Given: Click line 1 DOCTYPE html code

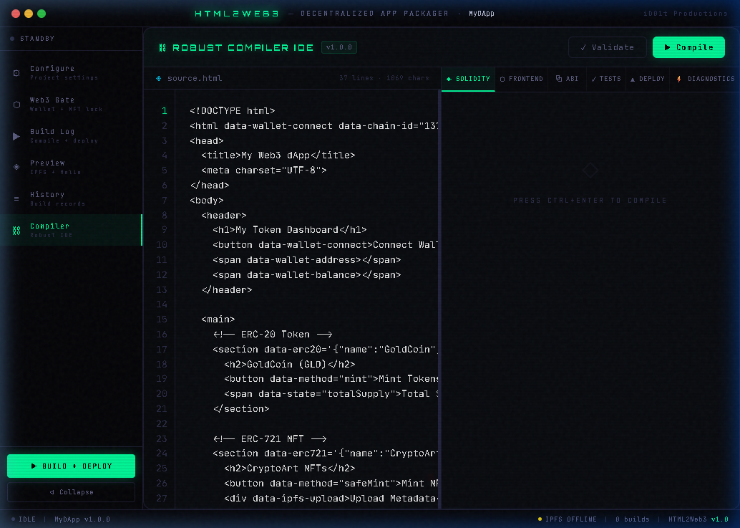Looking at the screenshot, I should pos(232,111).
